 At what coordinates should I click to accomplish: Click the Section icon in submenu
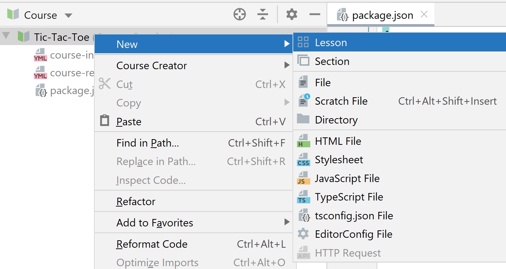[303, 61]
